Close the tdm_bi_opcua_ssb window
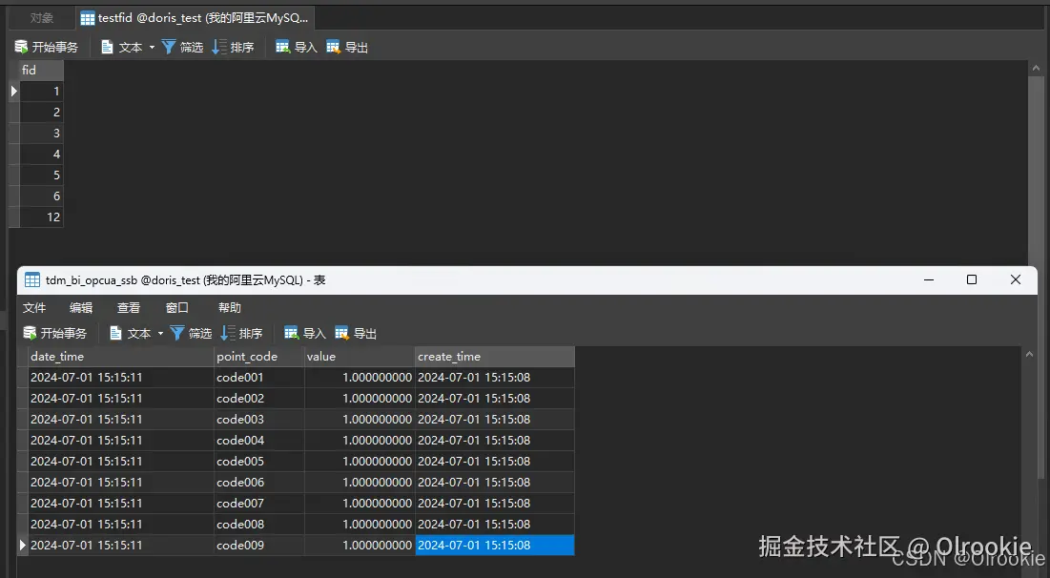This screenshot has width=1050, height=578. click(x=1016, y=280)
